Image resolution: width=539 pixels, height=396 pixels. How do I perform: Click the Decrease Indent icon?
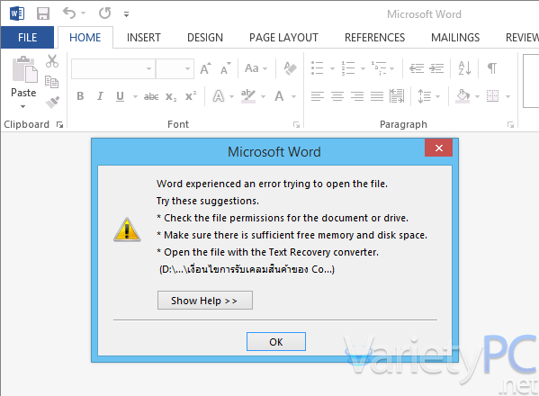[x=417, y=68]
